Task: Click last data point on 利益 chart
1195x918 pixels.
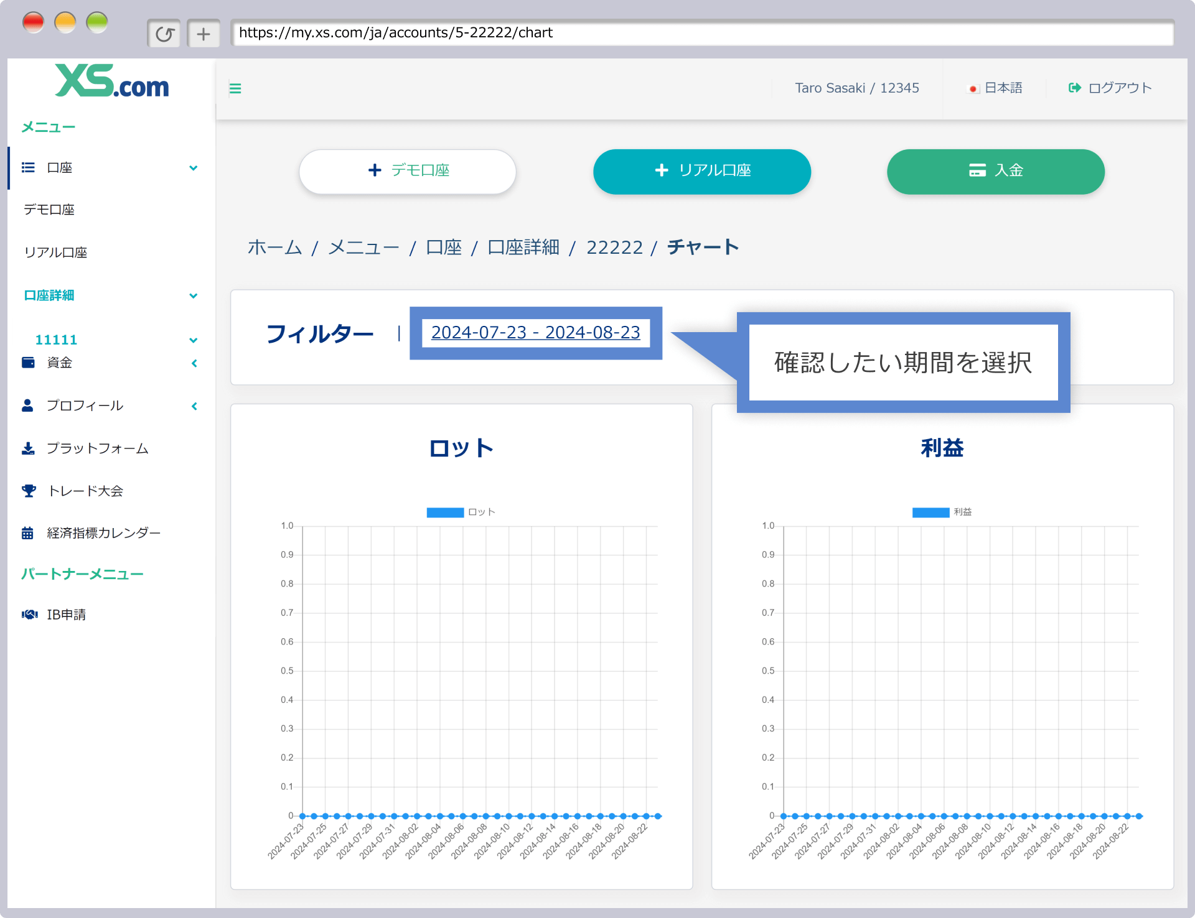Action: click(1139, 816)
